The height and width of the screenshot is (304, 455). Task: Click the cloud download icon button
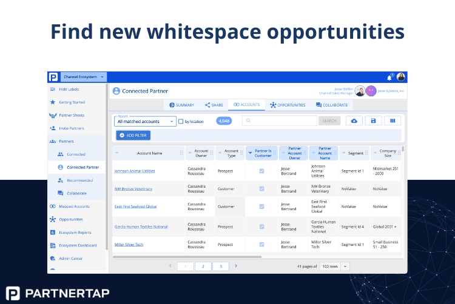(354, 121)
